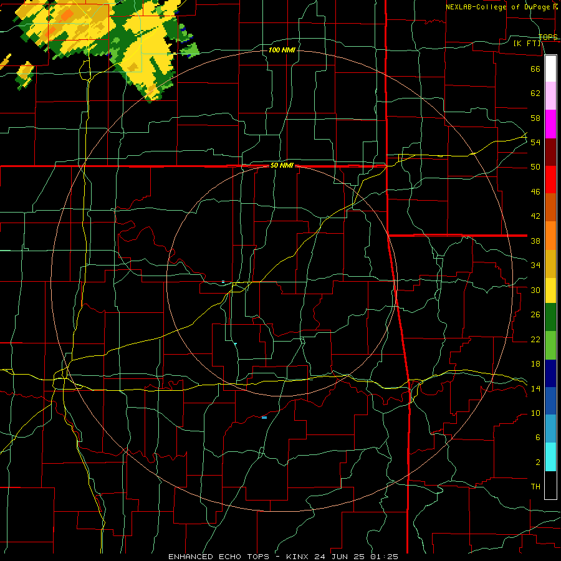561x561 pixels.
Task: Pick the sky blue legend swatch
Action: pos(550,429)
